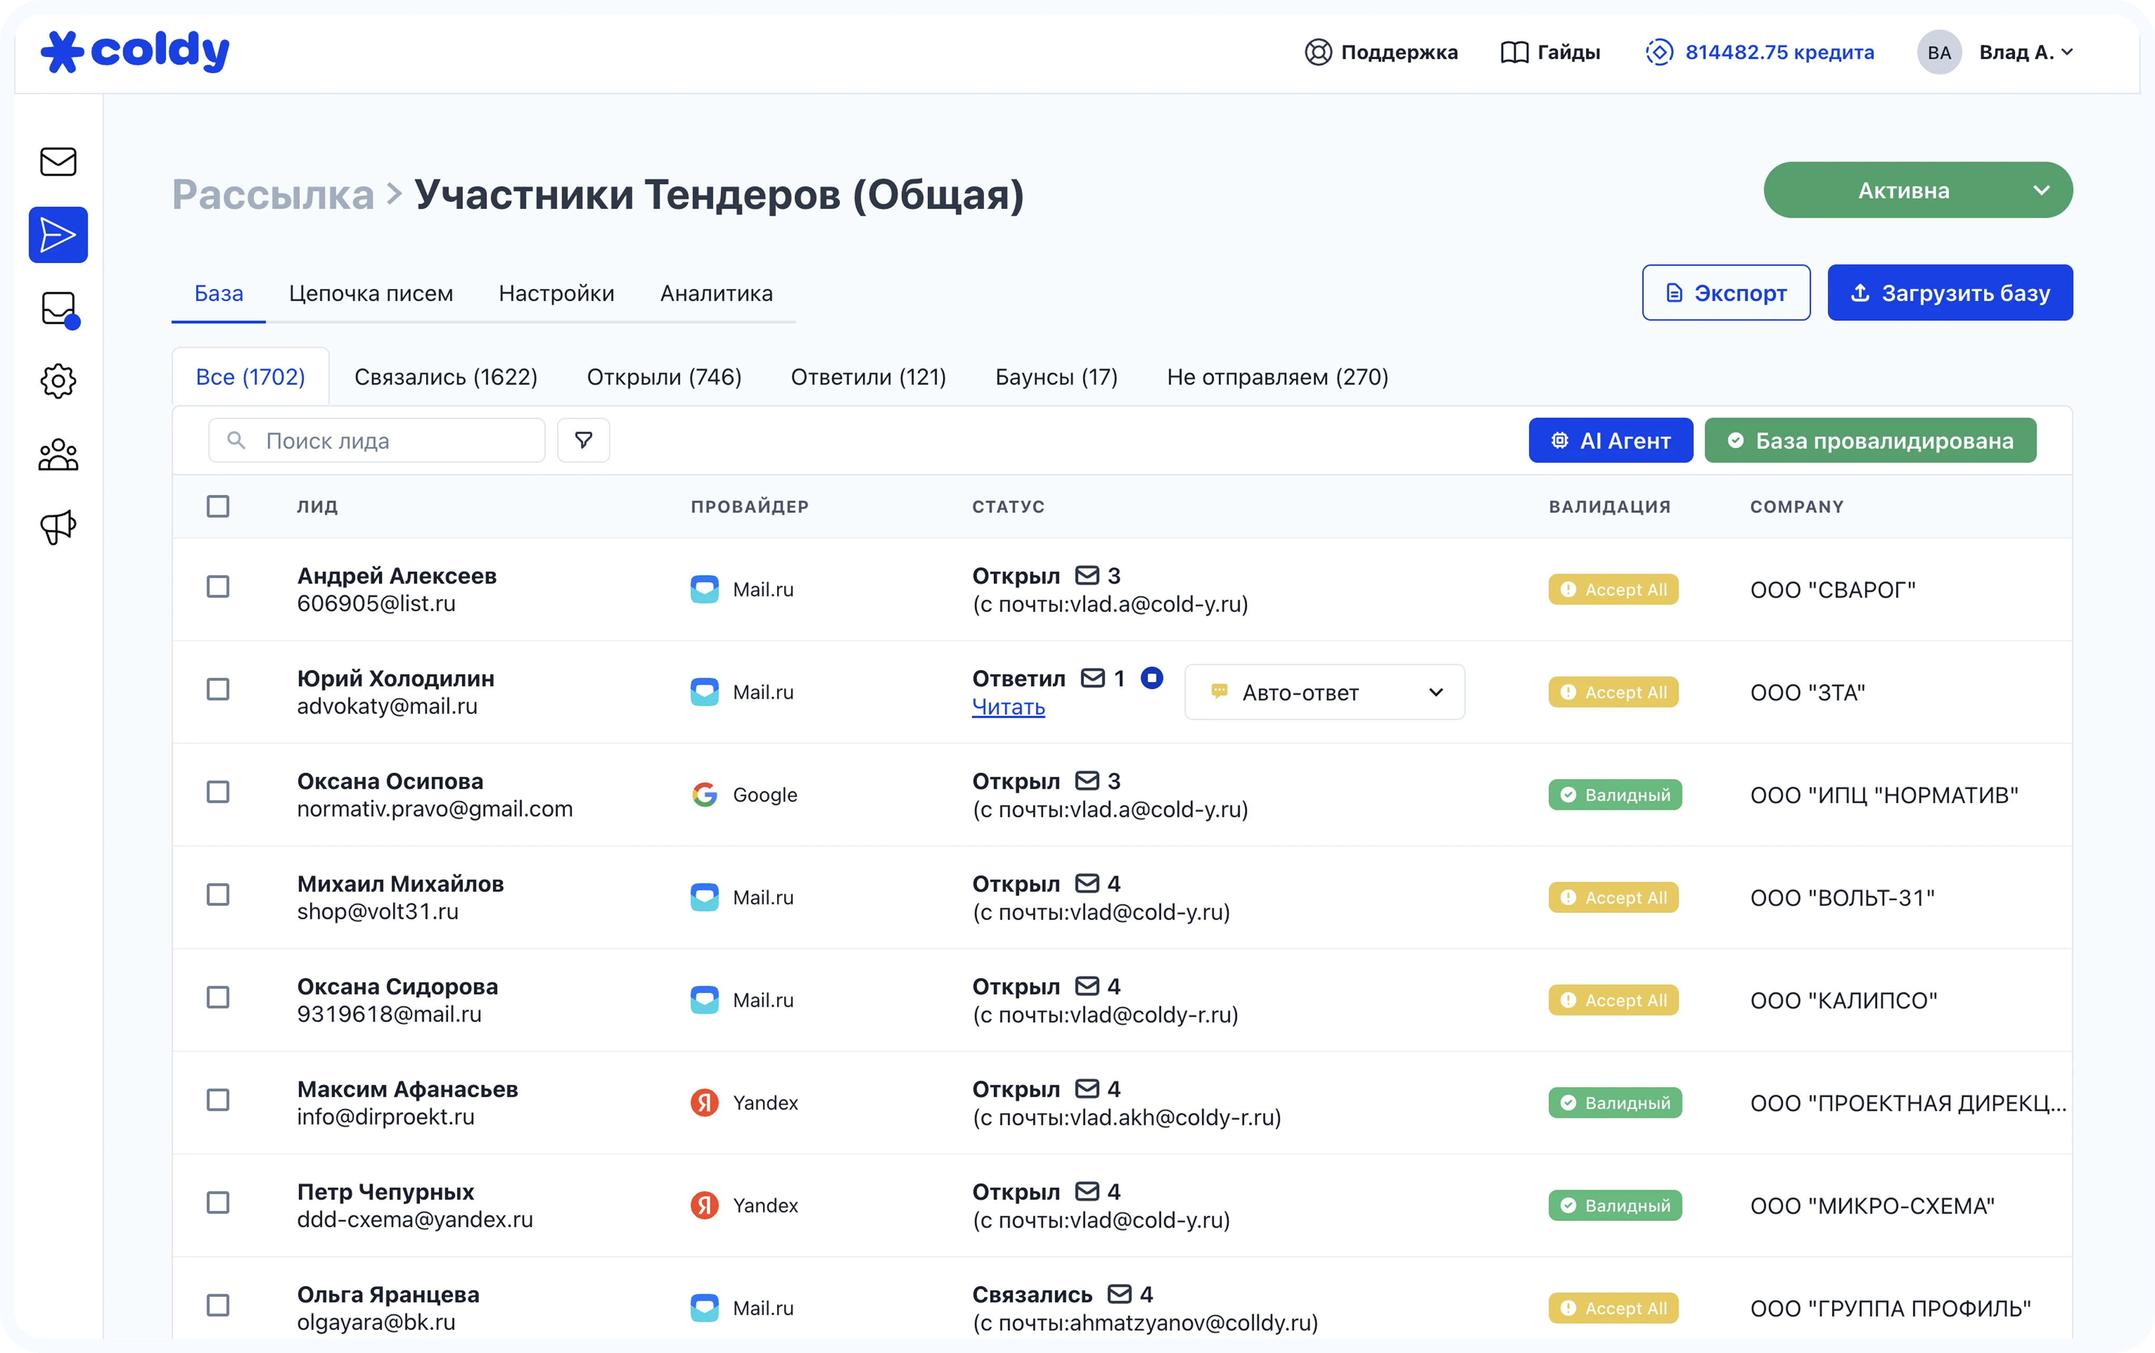
Task: Check the select-all checkbox in table header
Action: click(x=217, y=507)
